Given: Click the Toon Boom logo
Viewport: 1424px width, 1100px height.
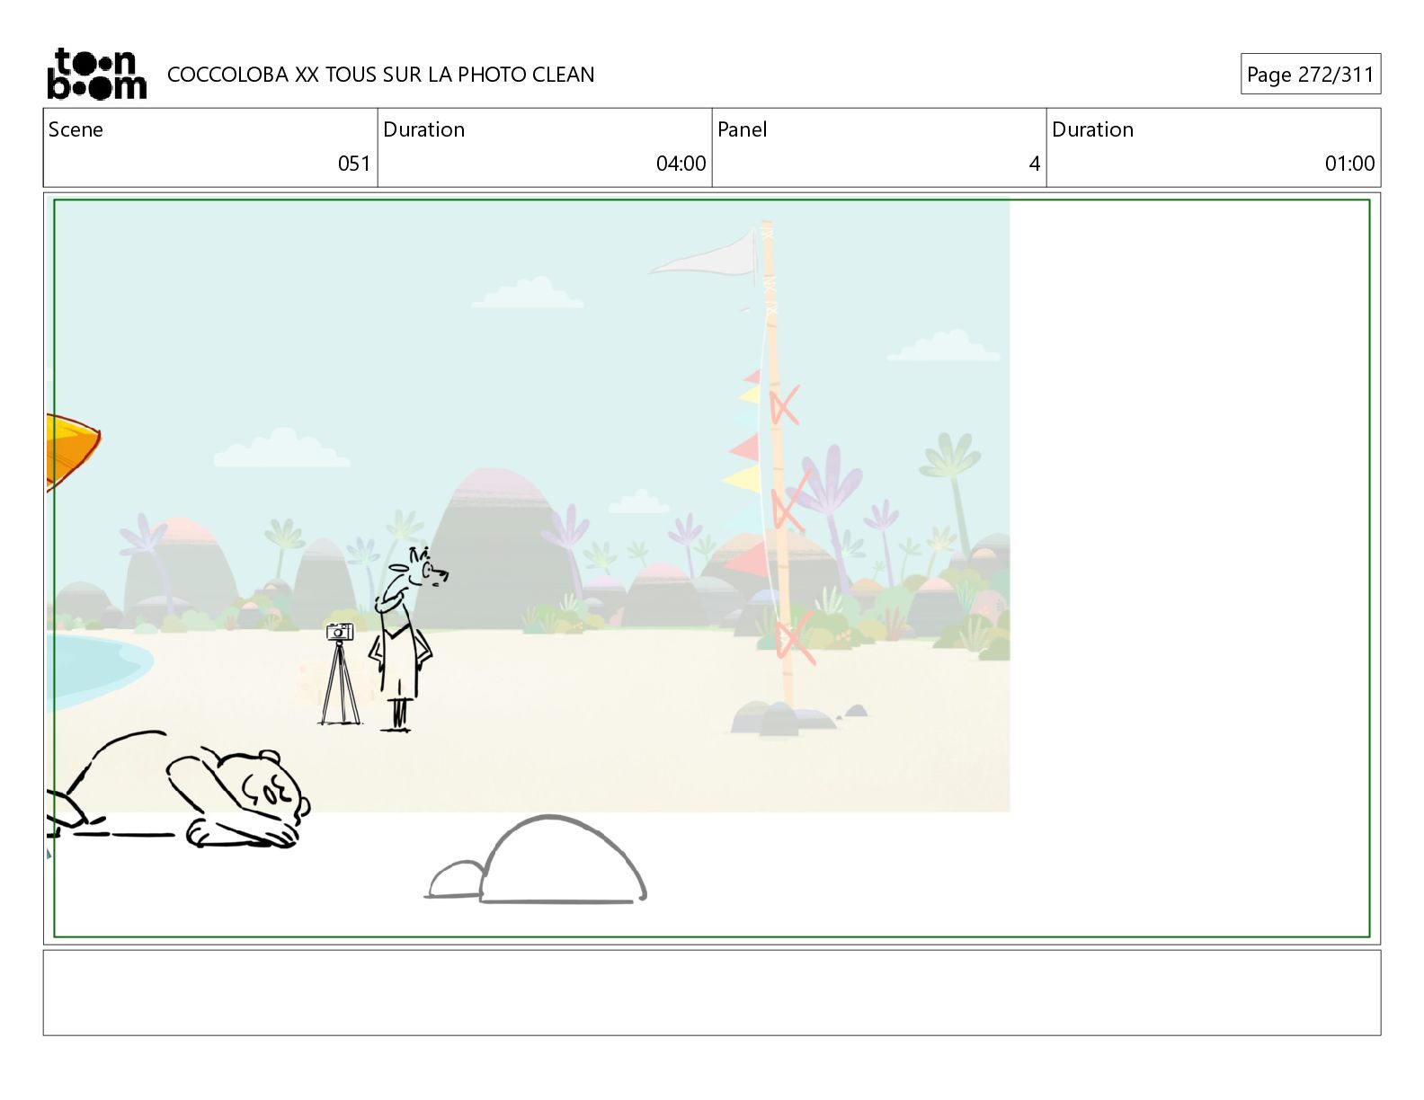Looking at the screenshot, I should click(x=96, y=74).
